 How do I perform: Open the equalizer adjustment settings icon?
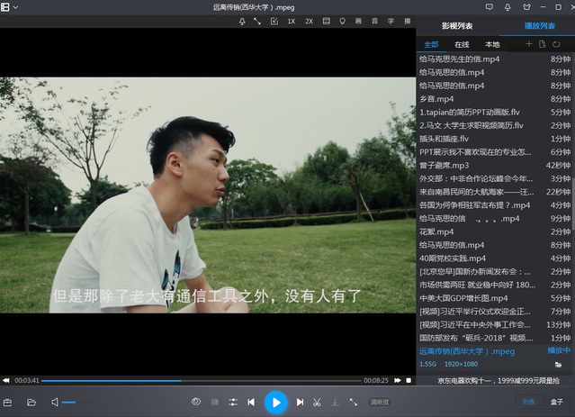(233, 402)
